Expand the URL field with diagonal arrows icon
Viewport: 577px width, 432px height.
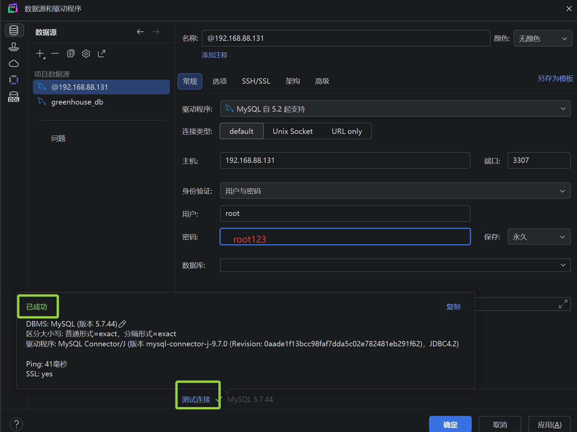tap(563, 304)
